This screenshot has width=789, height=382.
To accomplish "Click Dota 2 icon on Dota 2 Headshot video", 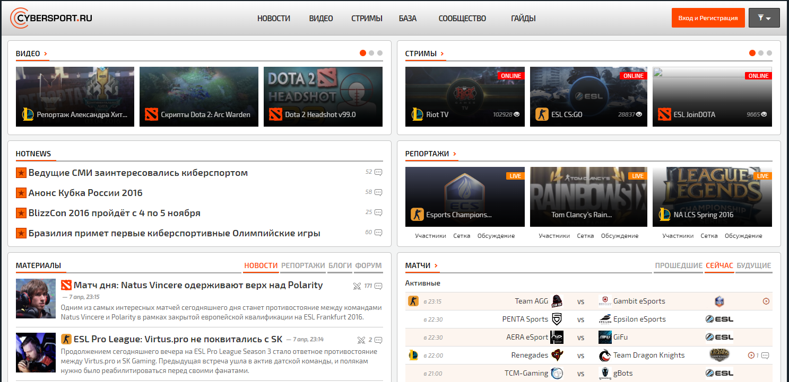I will click(275, 114).
